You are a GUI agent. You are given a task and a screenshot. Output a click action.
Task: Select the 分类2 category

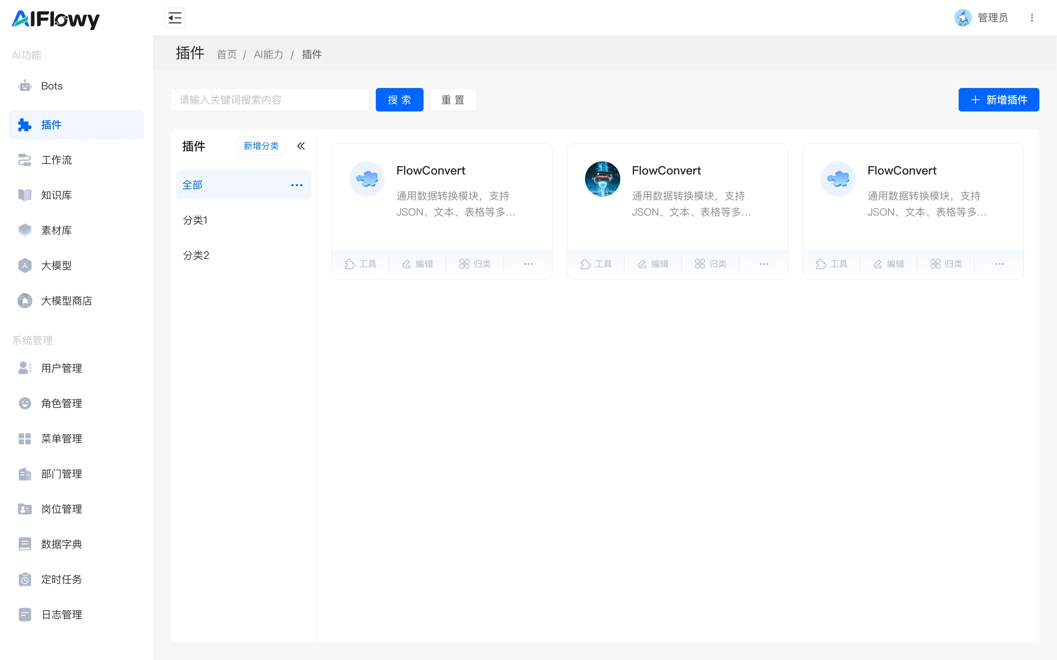tap(196, 255)
